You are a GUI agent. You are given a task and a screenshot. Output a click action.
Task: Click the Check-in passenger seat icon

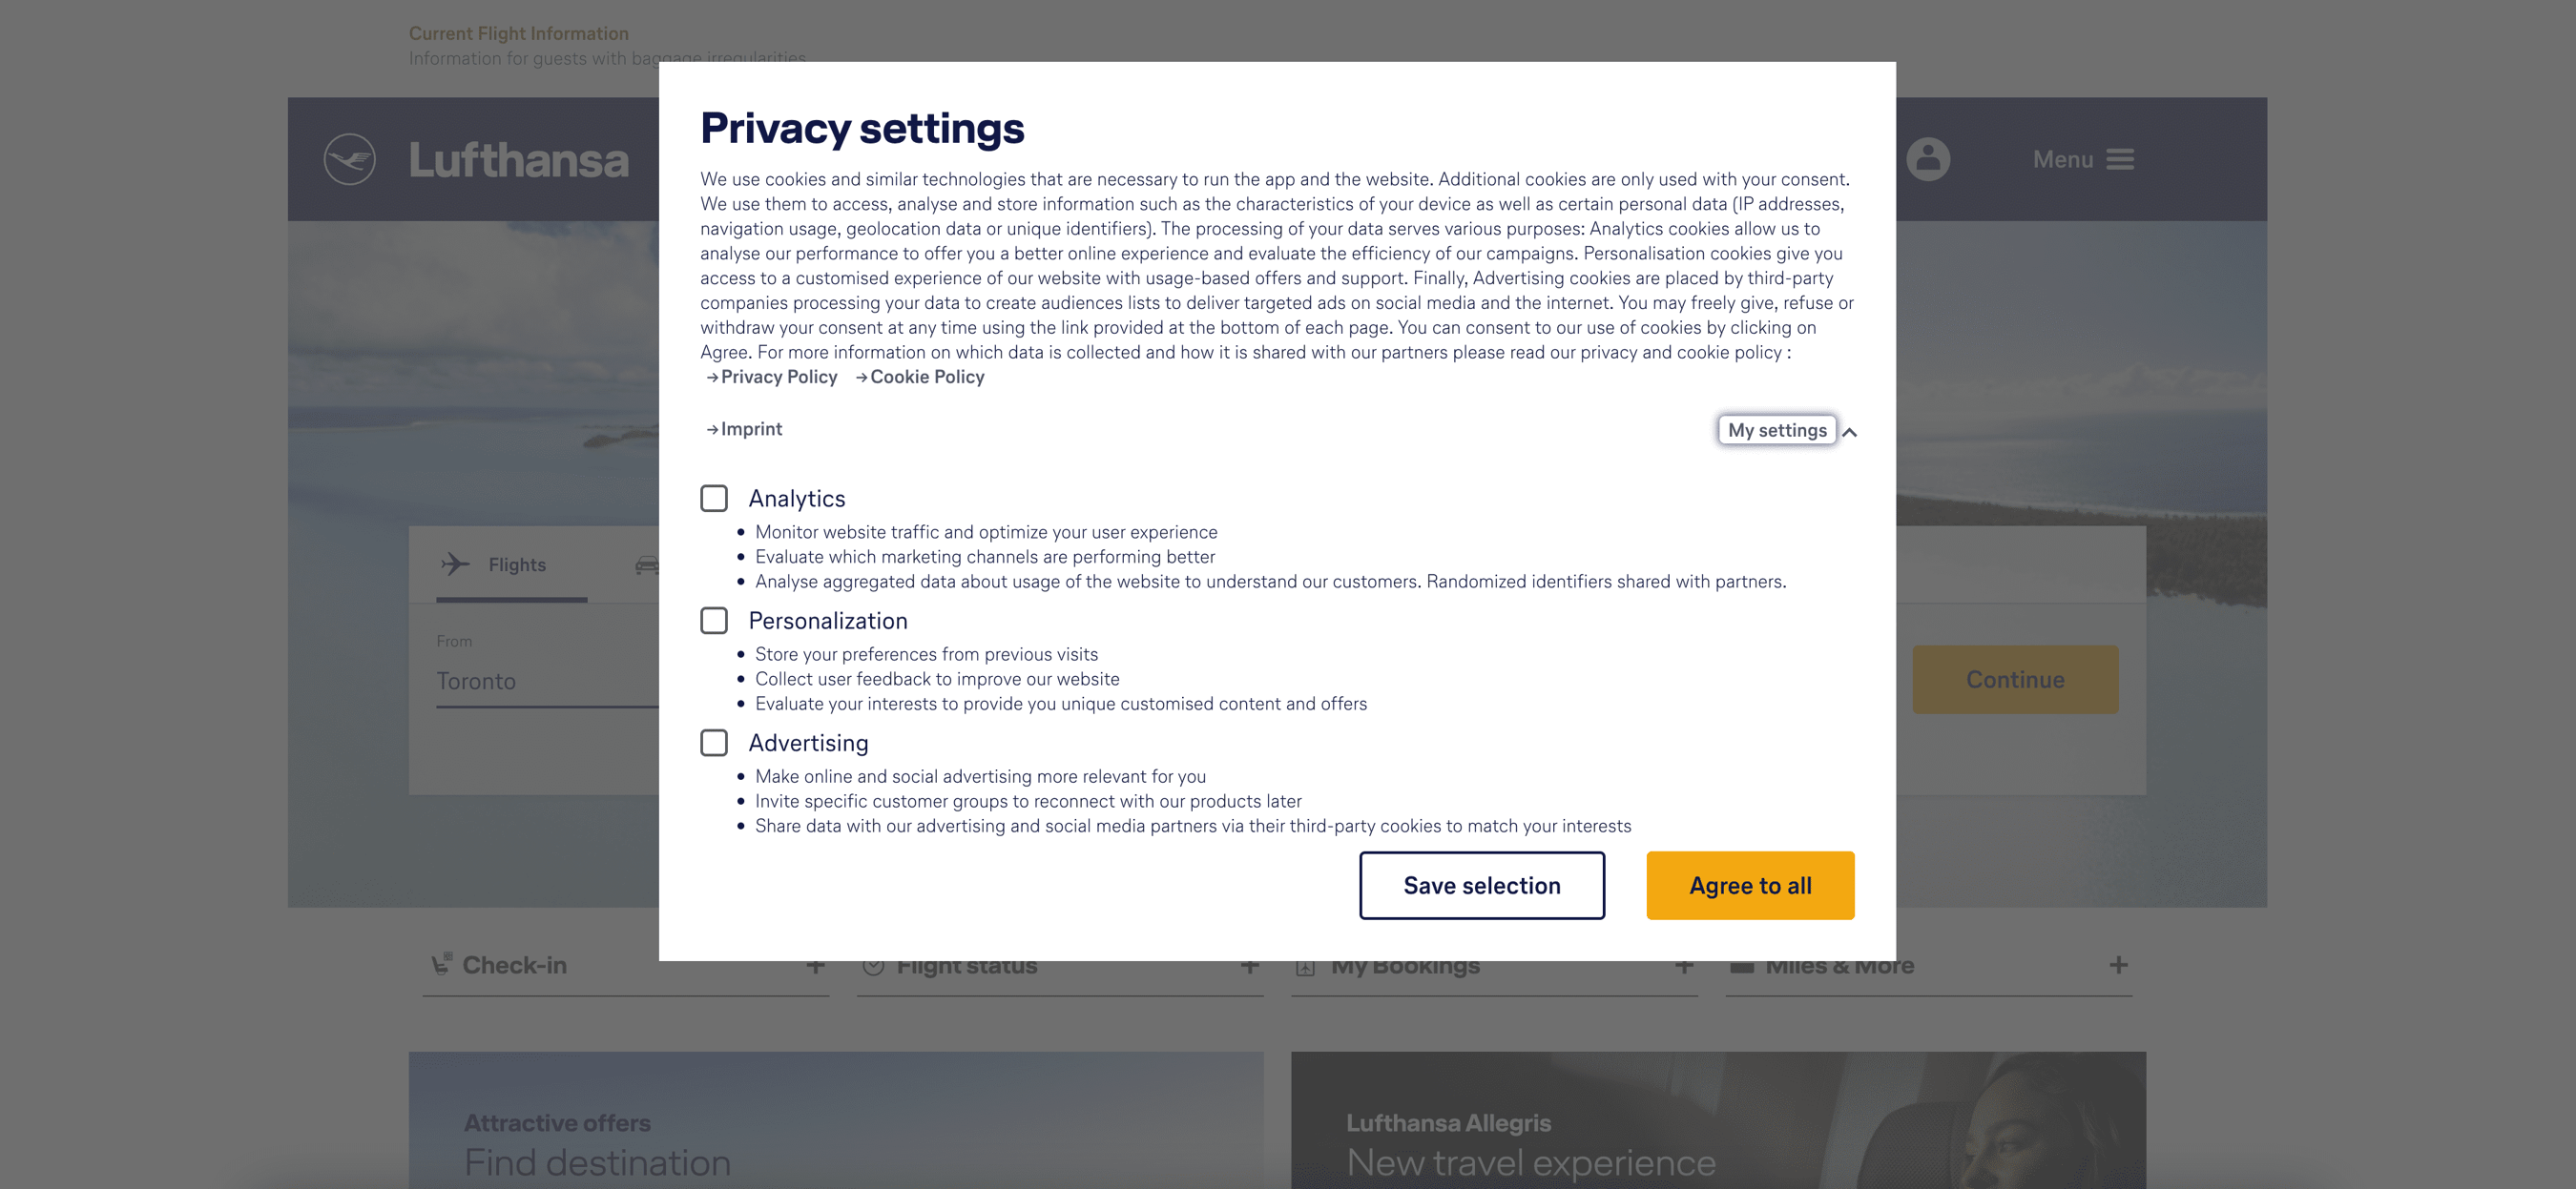tap(441, 964)
